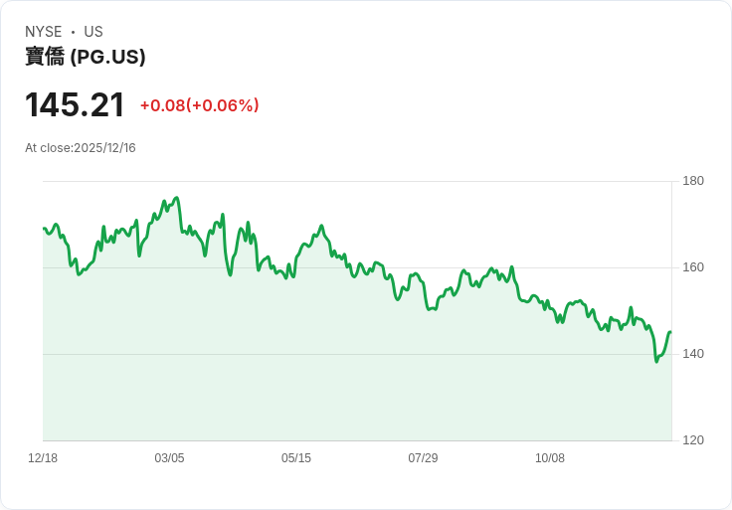Click the 145.21 closing price

[x=75, y=105]
